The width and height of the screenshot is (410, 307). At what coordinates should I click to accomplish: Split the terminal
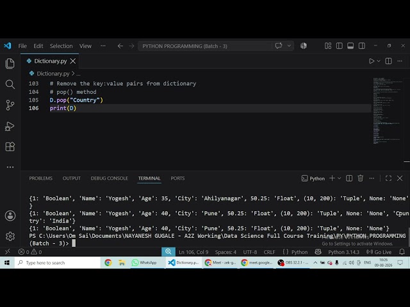(x=349, y=178)
